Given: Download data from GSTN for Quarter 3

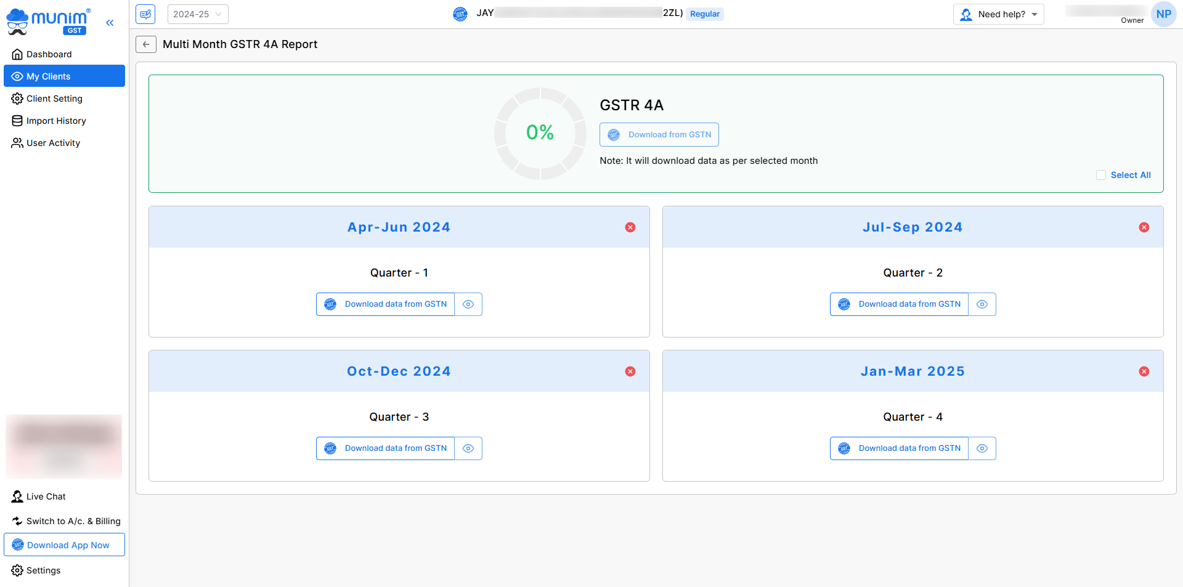Looking at the screenshot, I should tap(386, 448).
